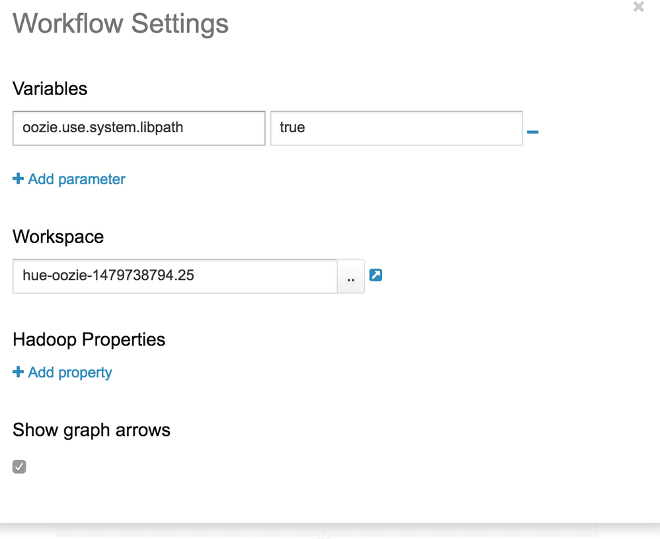Viewport: 660px width, 539px height.
Task: Click empty dialog space right of the checkbox
Action: click(x=330, y=467)
